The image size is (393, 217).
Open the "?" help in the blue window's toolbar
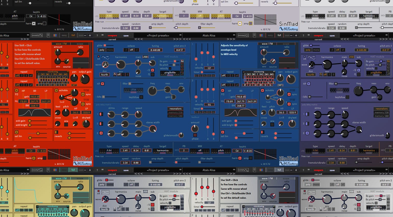coord(97,35)
